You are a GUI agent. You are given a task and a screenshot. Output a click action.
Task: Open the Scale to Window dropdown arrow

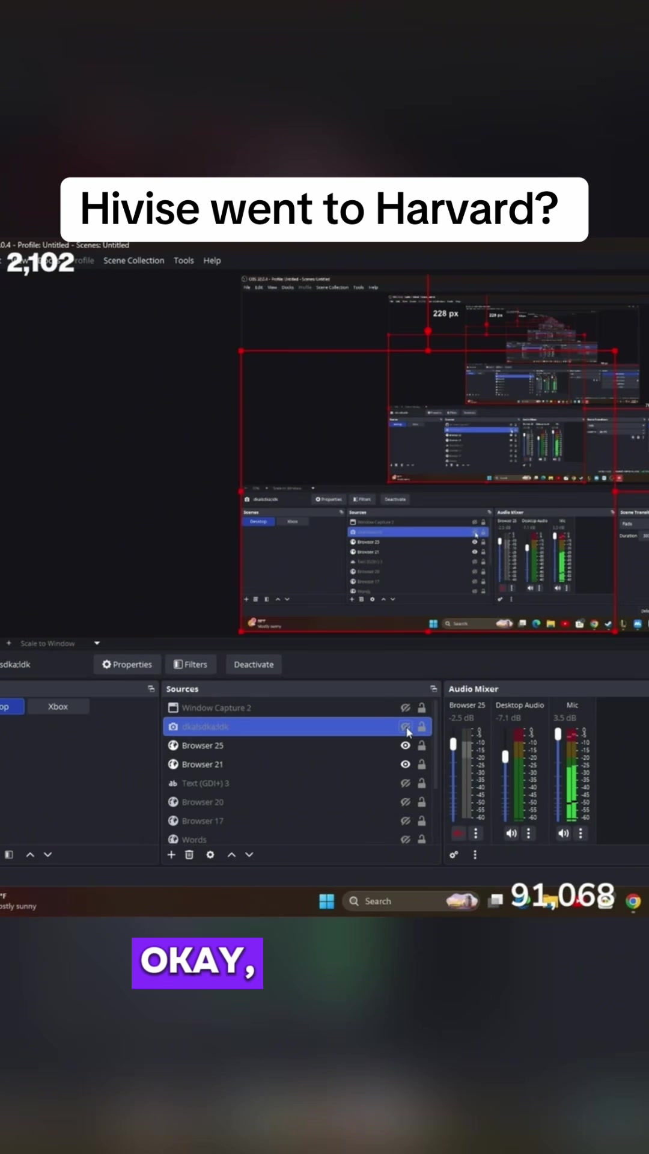click(97, 643)
